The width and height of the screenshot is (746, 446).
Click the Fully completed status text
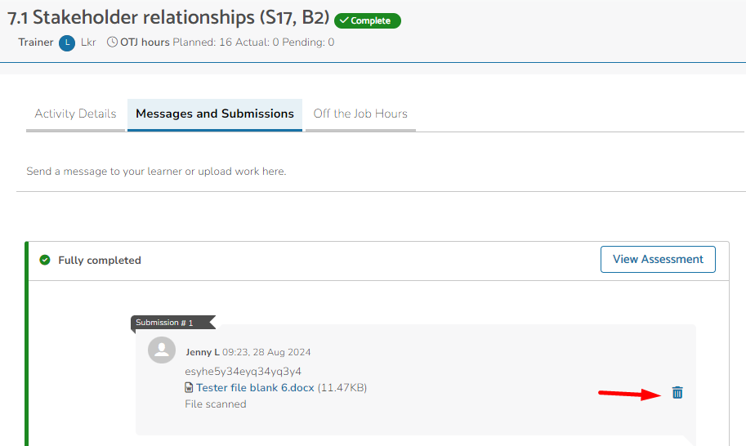(100, 260)
